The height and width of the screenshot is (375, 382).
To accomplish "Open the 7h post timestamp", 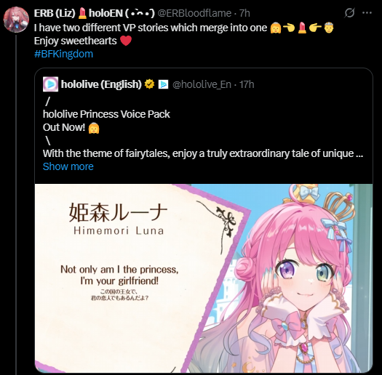I will [x=244, y=13].
